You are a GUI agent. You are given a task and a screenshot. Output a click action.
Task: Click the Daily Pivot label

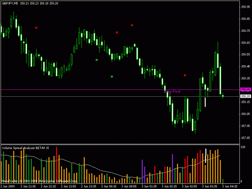[172, 92]
